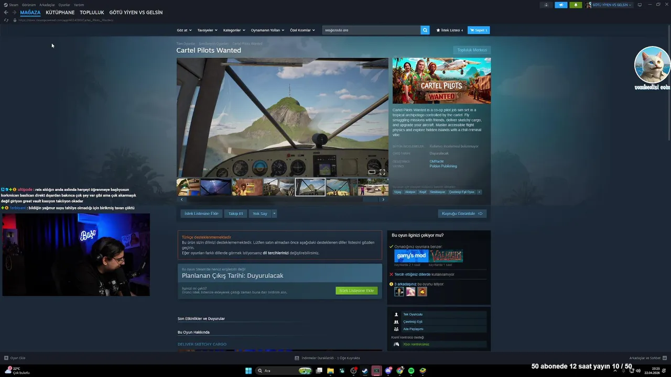Expand more tags with the plus button
Screen dimensions: 671x377
point(479,192)
